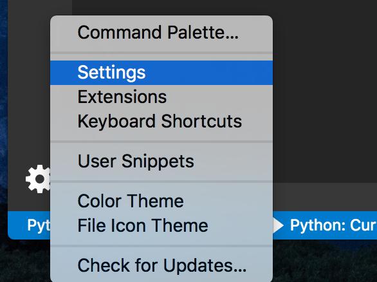Click the lighter panel strip below the editor
Image resolution: width=377 pixels, height=282 pixels.
pyautogui.click(x=325, y=196)
